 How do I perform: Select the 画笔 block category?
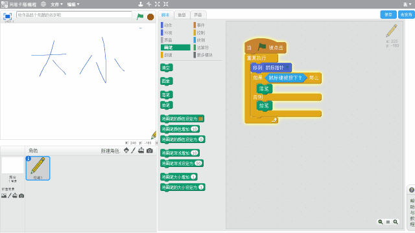pyautogui.click(x=175, y=47)
